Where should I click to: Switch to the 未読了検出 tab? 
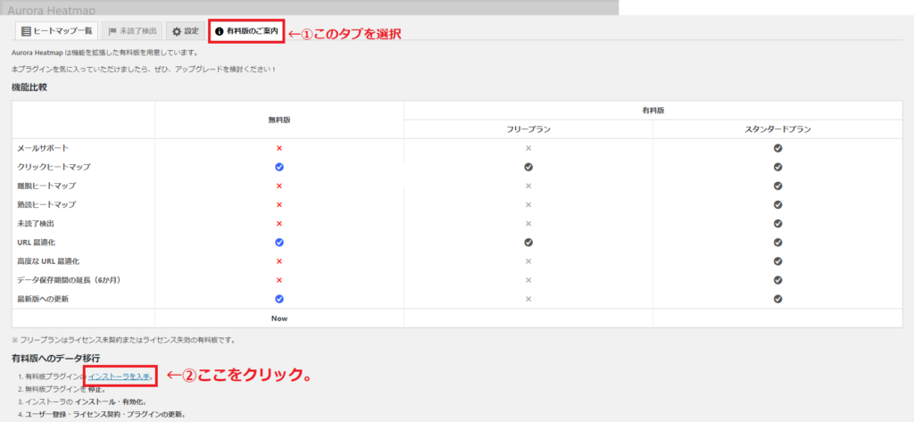point(131,31)
